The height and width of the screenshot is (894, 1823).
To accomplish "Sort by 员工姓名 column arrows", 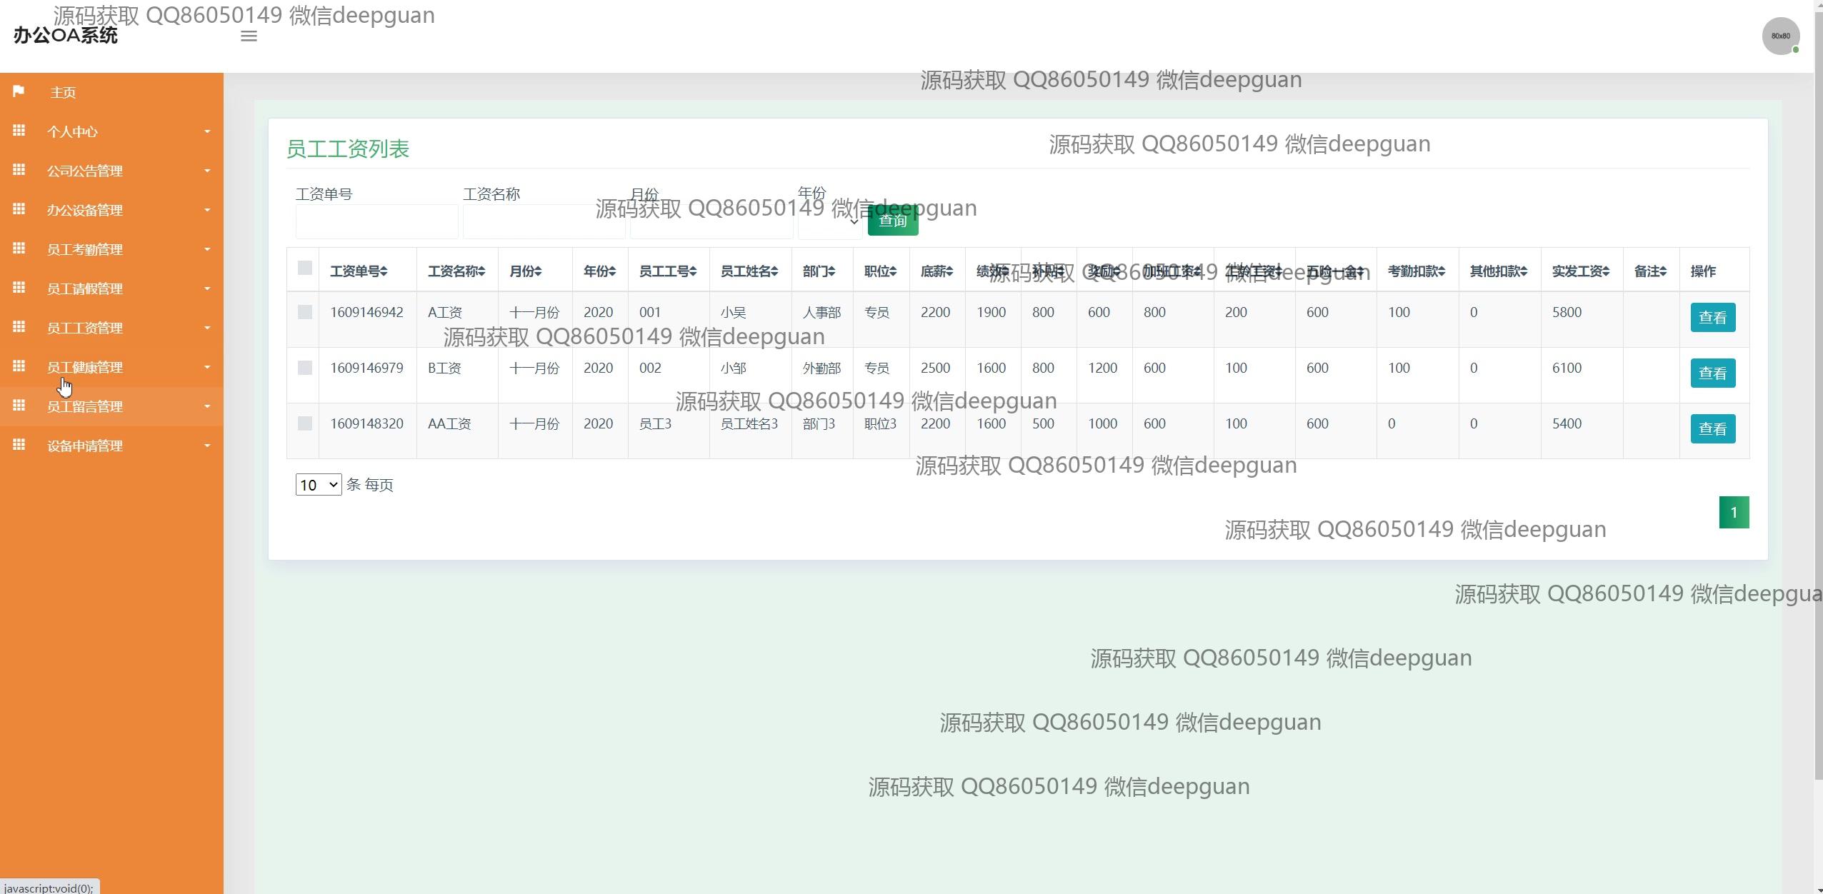I will pos(774,271).
